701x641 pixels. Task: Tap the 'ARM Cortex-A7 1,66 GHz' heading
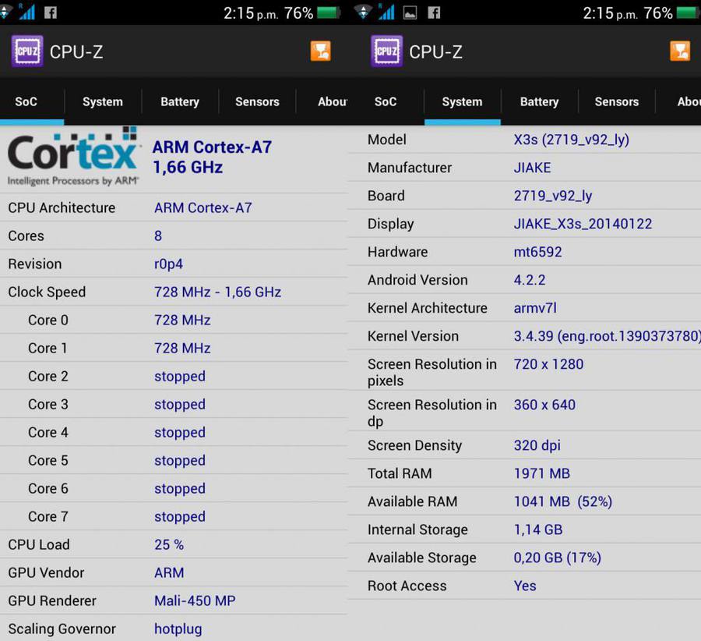(212, 157)
